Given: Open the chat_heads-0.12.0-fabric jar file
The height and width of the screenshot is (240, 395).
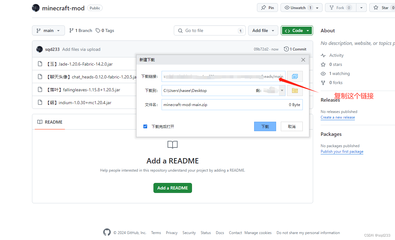Looking at the screenshot, I should [x=91, y=77].
